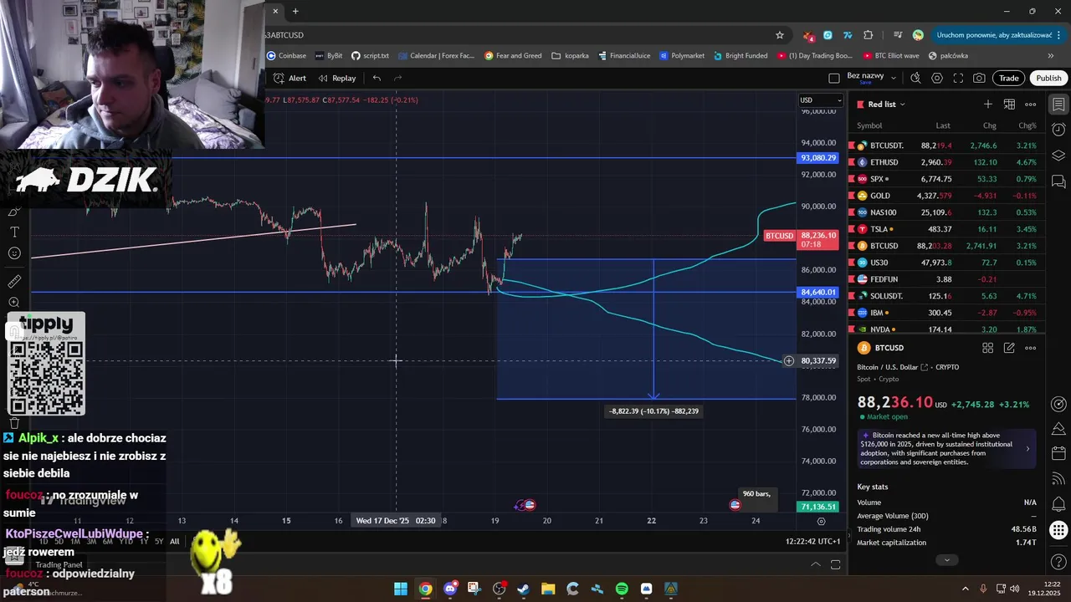Take chart snapshot with camera icon
This screenshot has width=1071, height=602.
[x=979, y=78]
